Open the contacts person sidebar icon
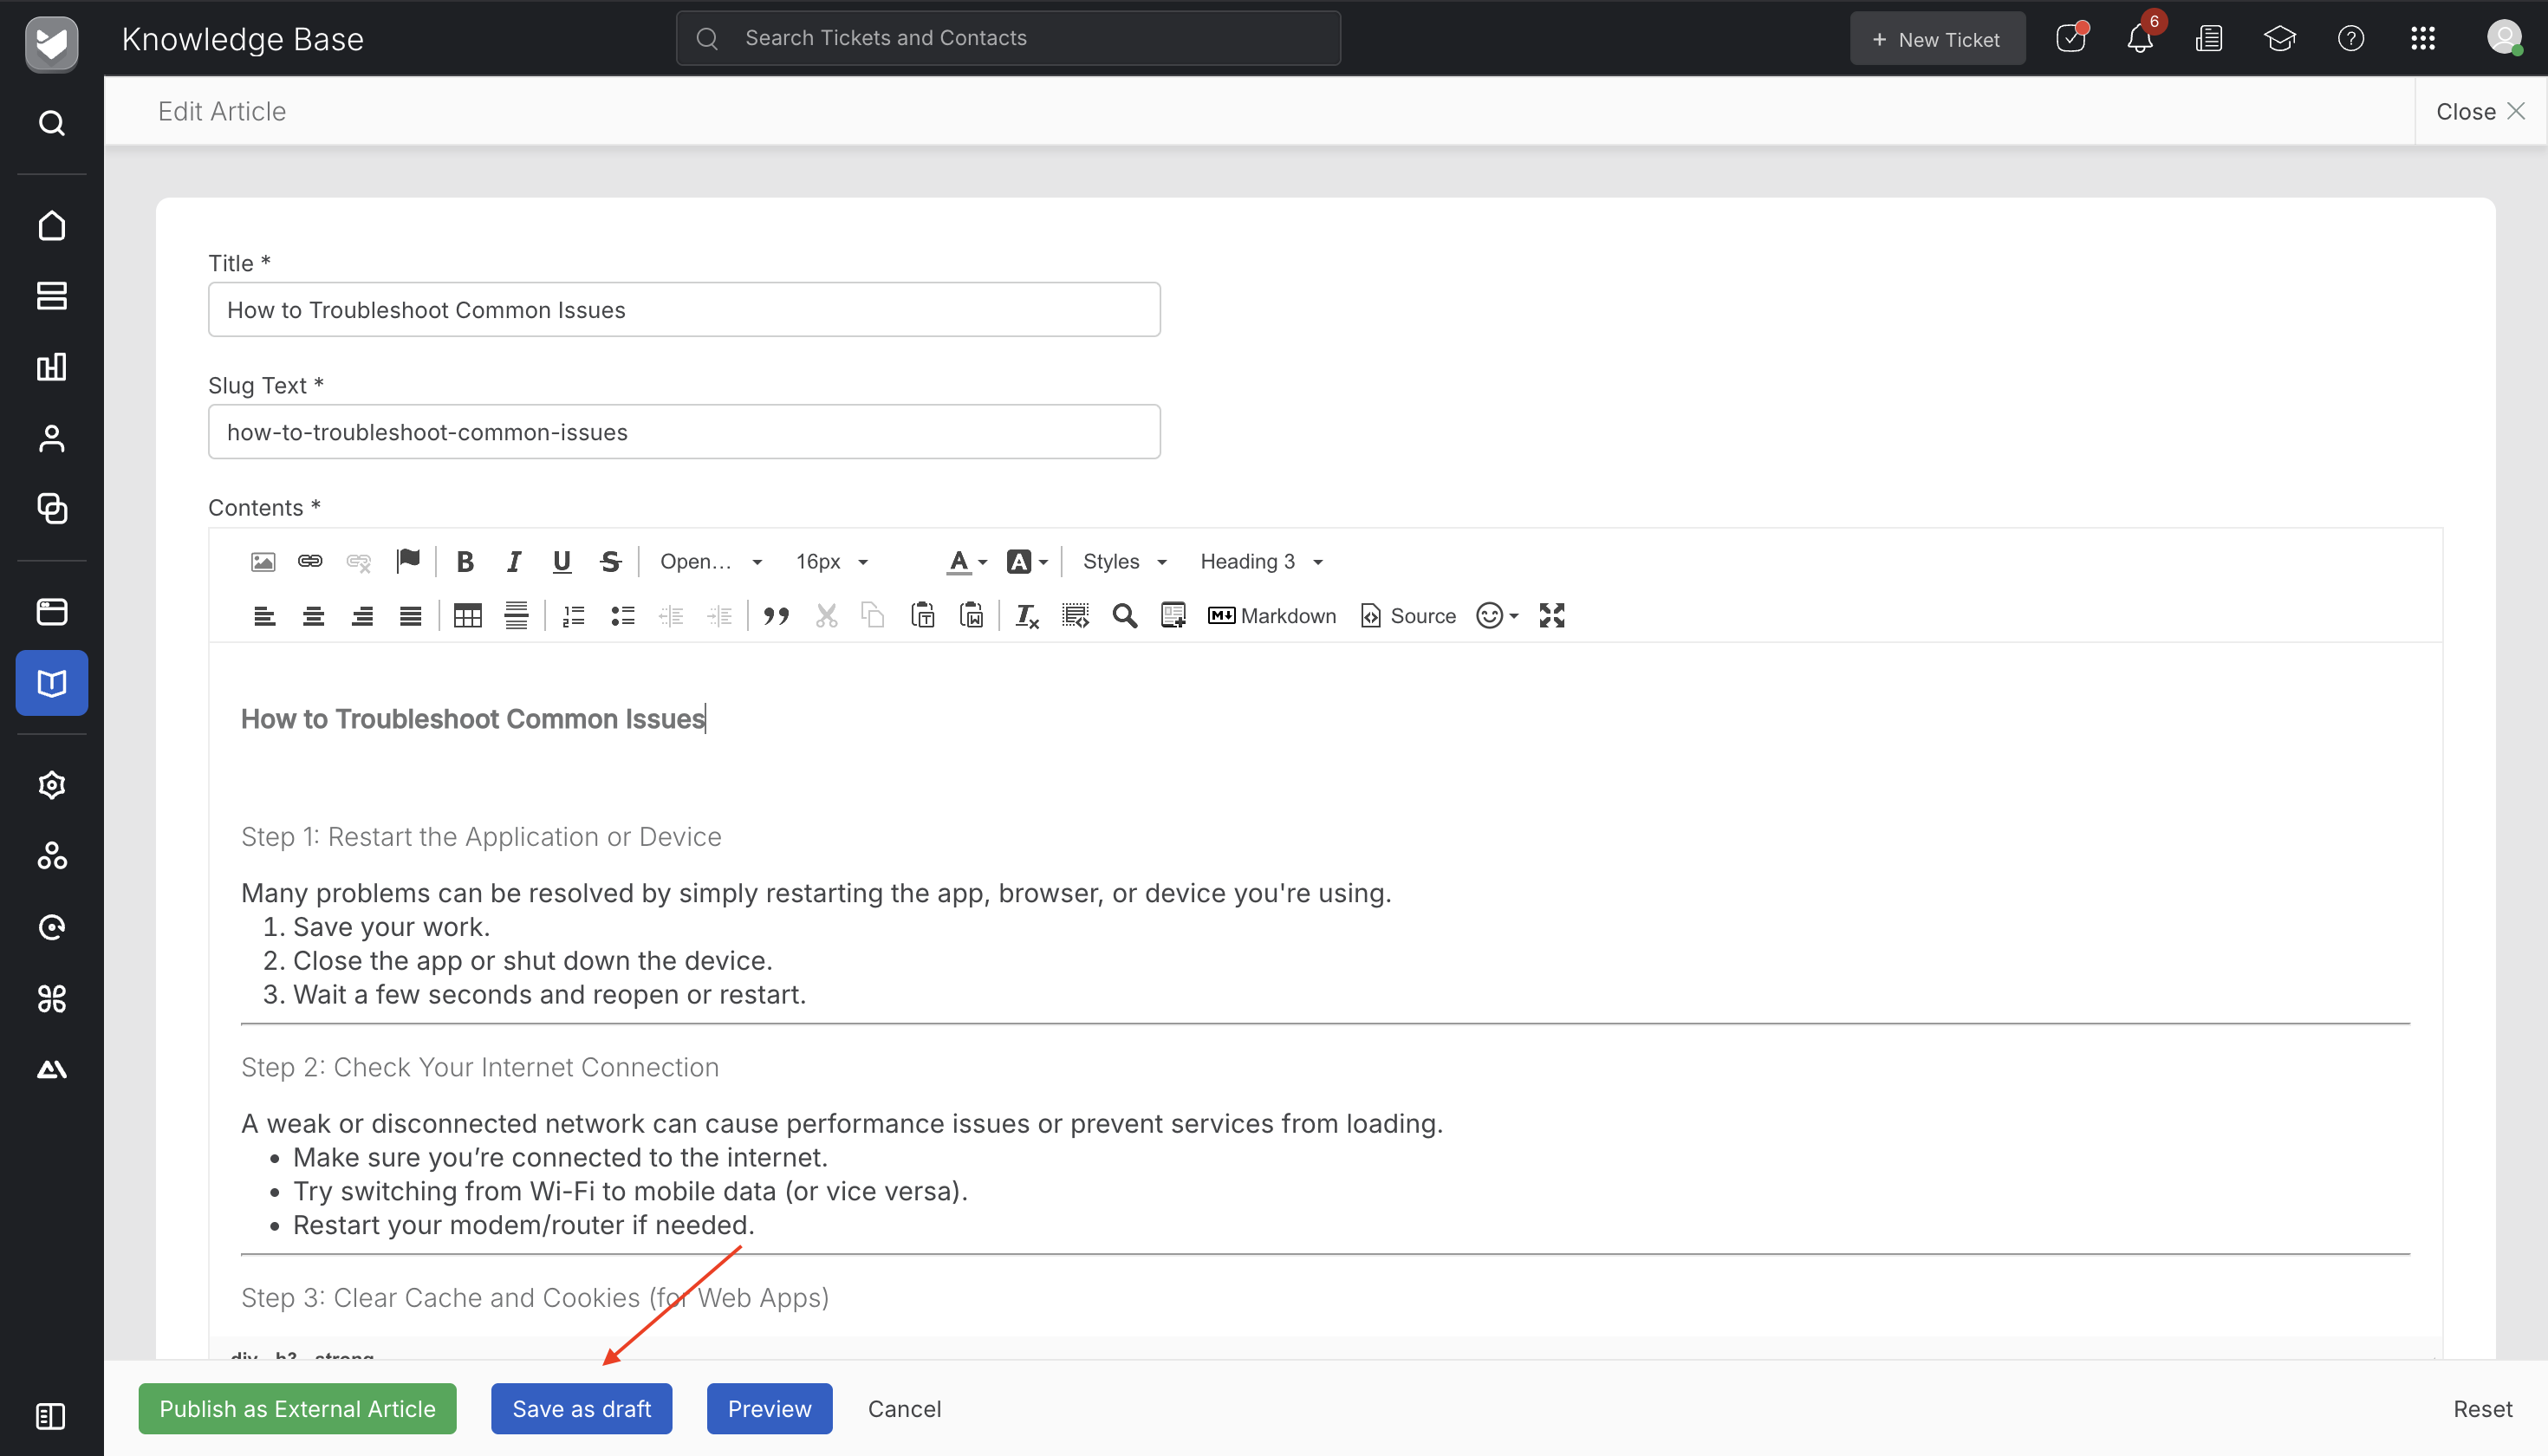2548x1456 pixels. (x=52, y=438)
